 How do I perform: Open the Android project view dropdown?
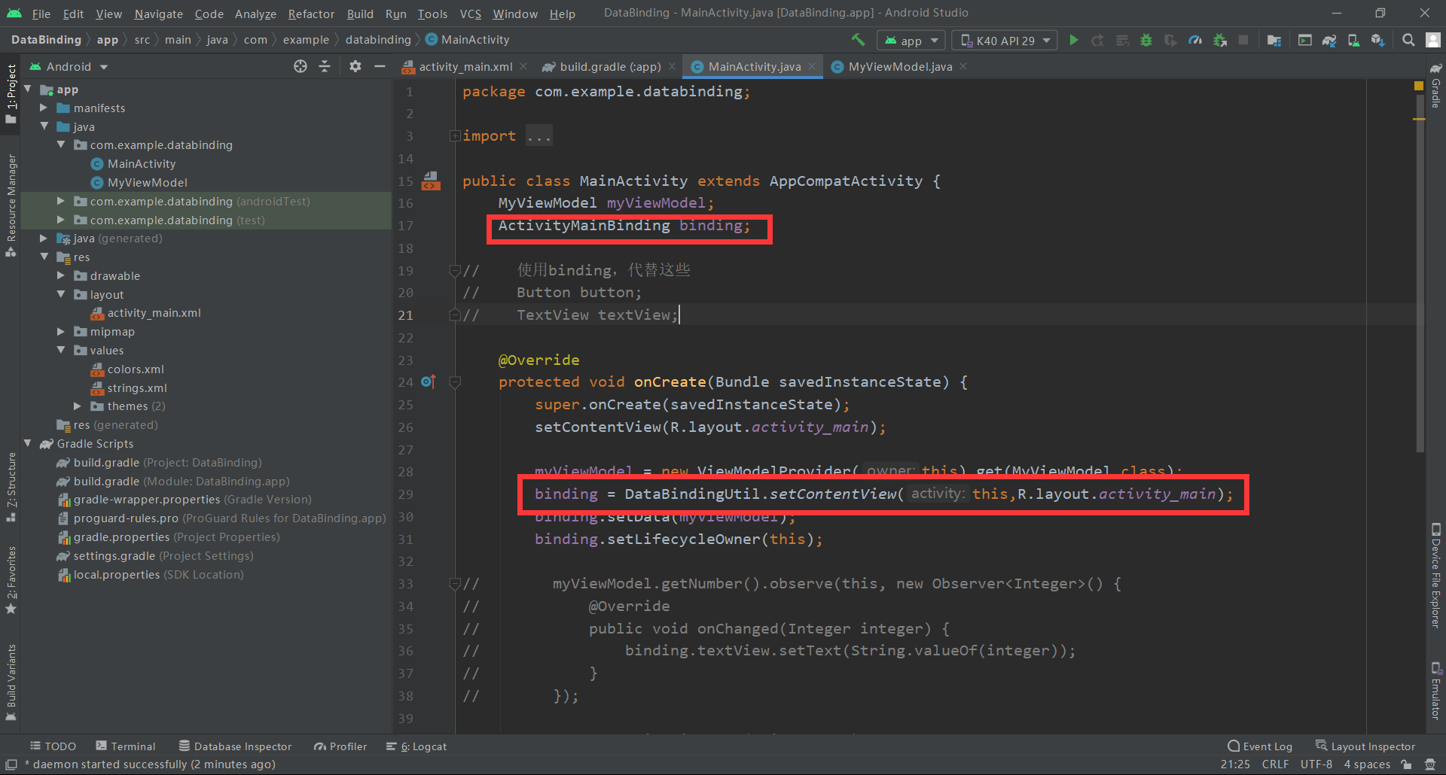(x=69, y=67)
